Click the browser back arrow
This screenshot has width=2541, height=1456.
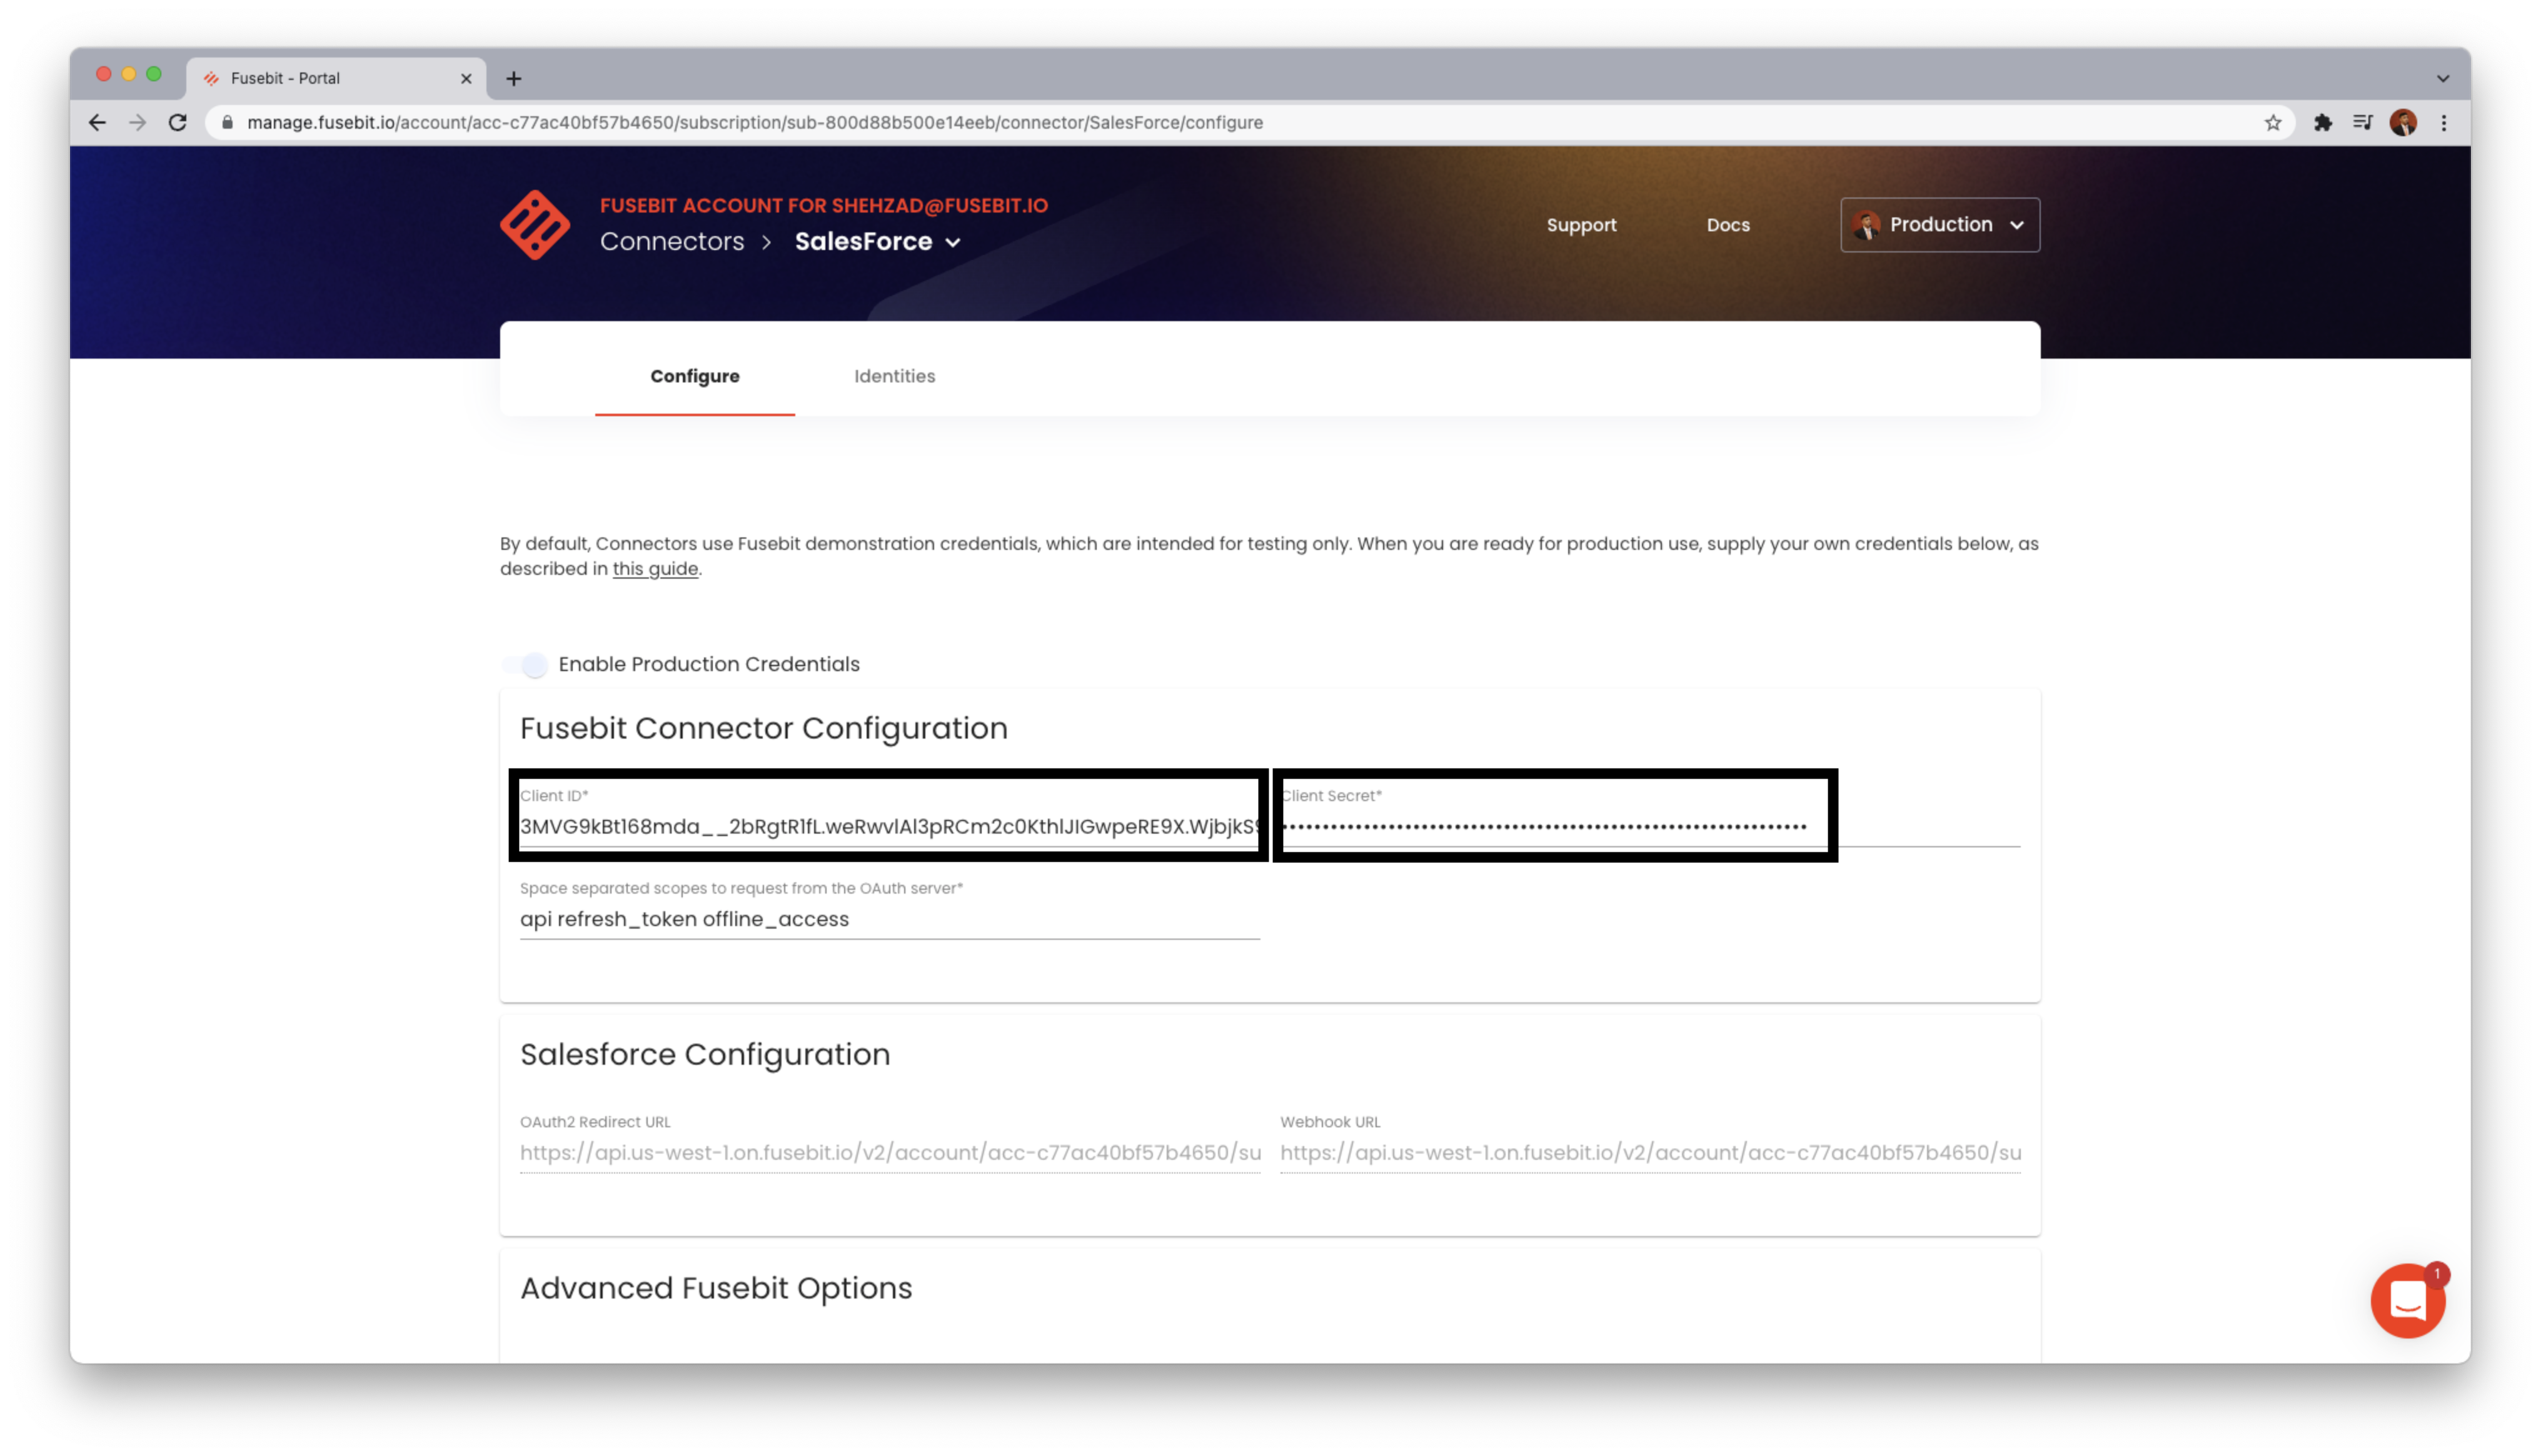(x=97, y=122)
